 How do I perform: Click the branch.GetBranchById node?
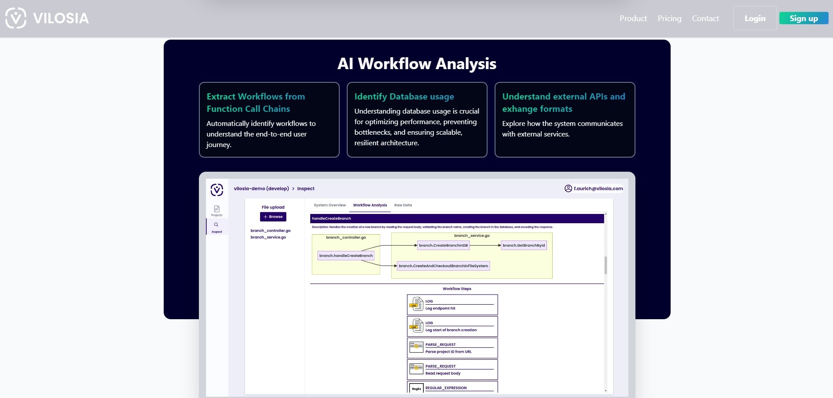(x=524, y=245)
